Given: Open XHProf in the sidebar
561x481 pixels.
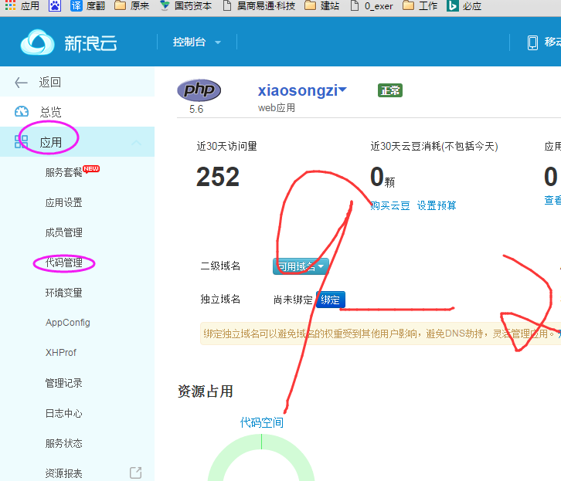Looking at the screenshot, I should pos(61,353).
